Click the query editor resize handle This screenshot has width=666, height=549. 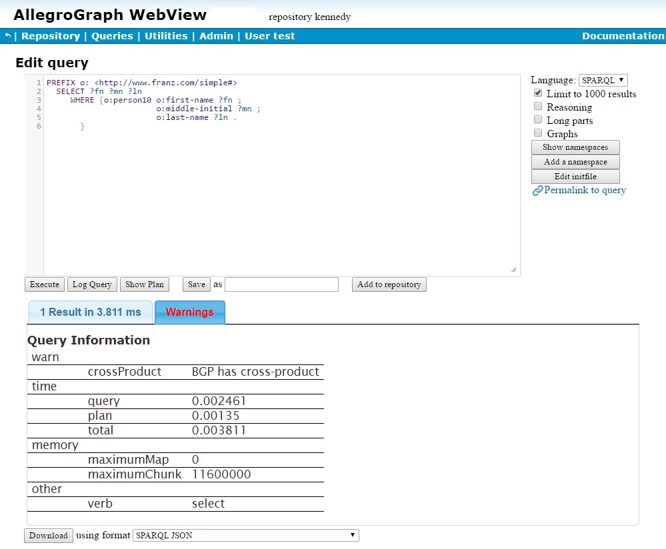coord(513,269)
